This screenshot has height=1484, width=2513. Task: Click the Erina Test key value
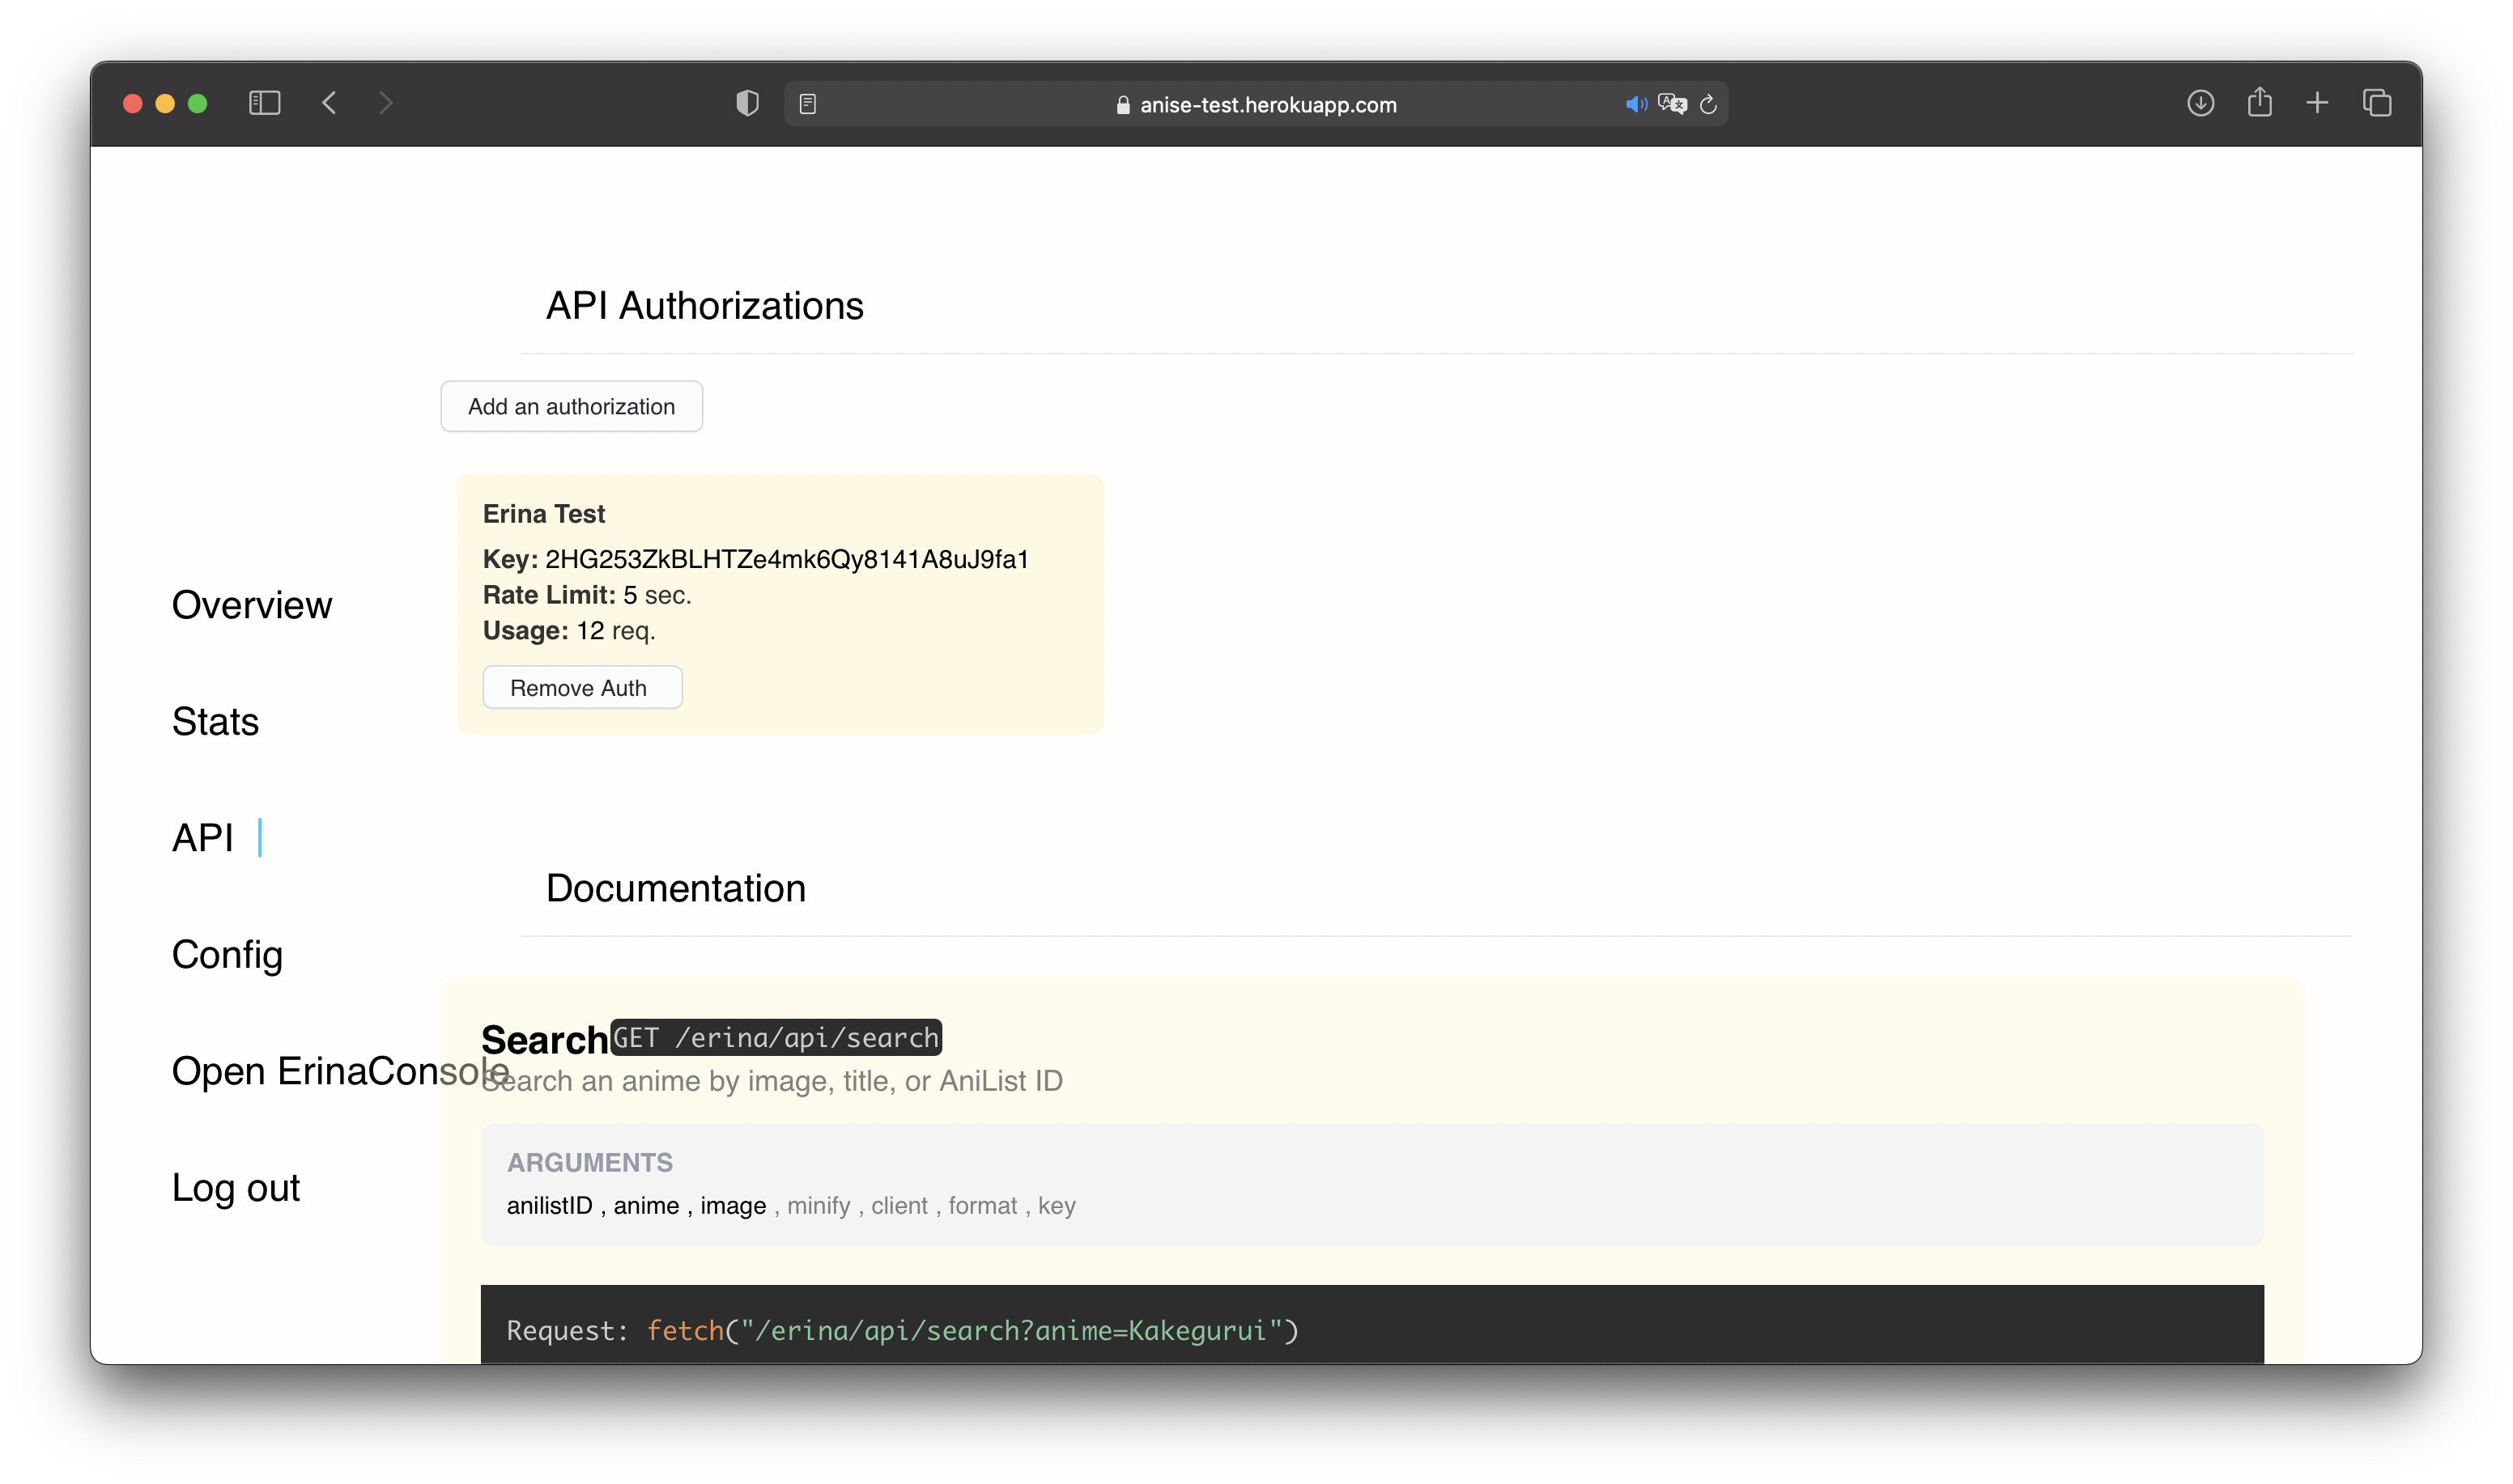(x=786, y=559)
